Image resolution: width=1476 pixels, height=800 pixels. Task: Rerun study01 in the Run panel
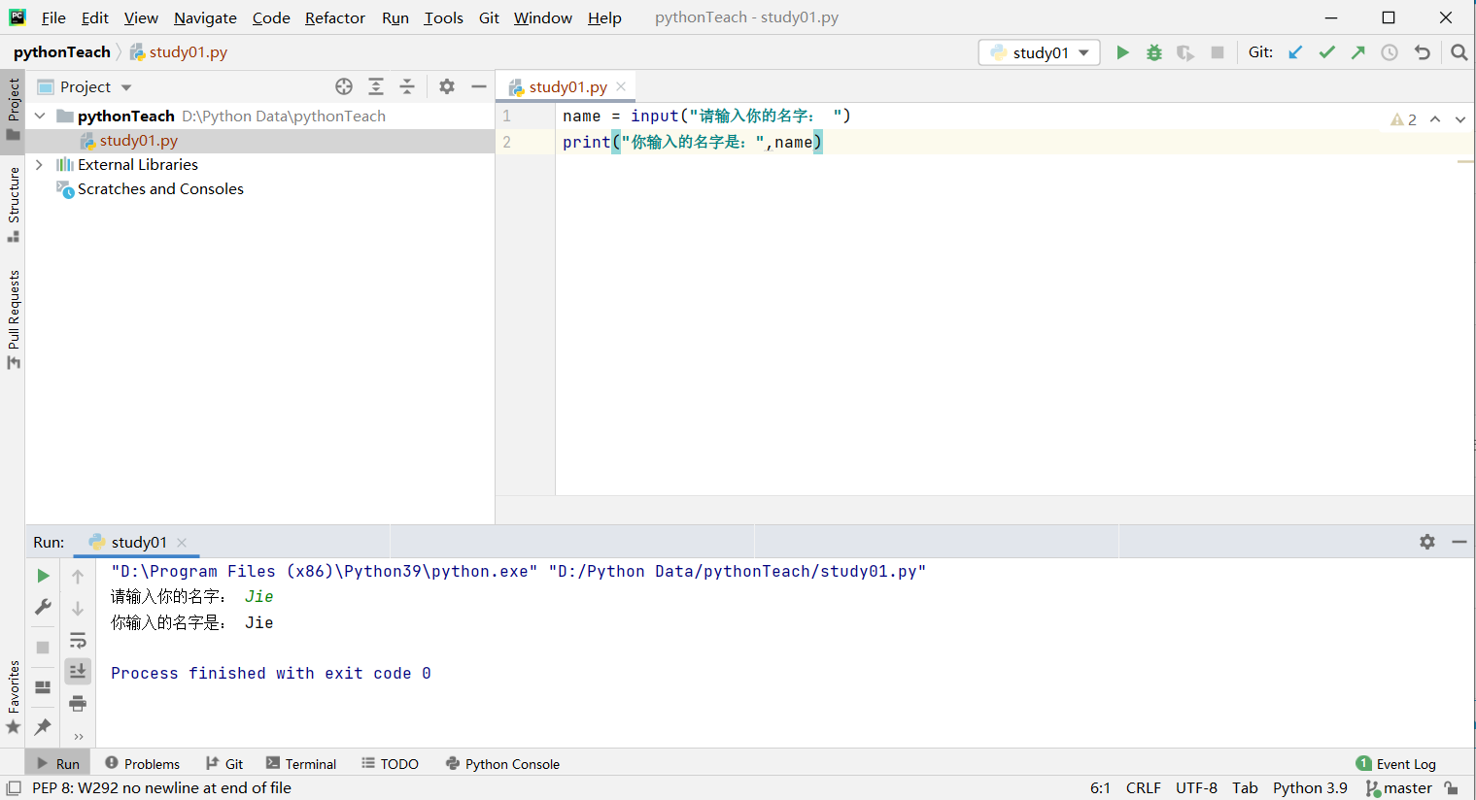[x=43, y=576]
